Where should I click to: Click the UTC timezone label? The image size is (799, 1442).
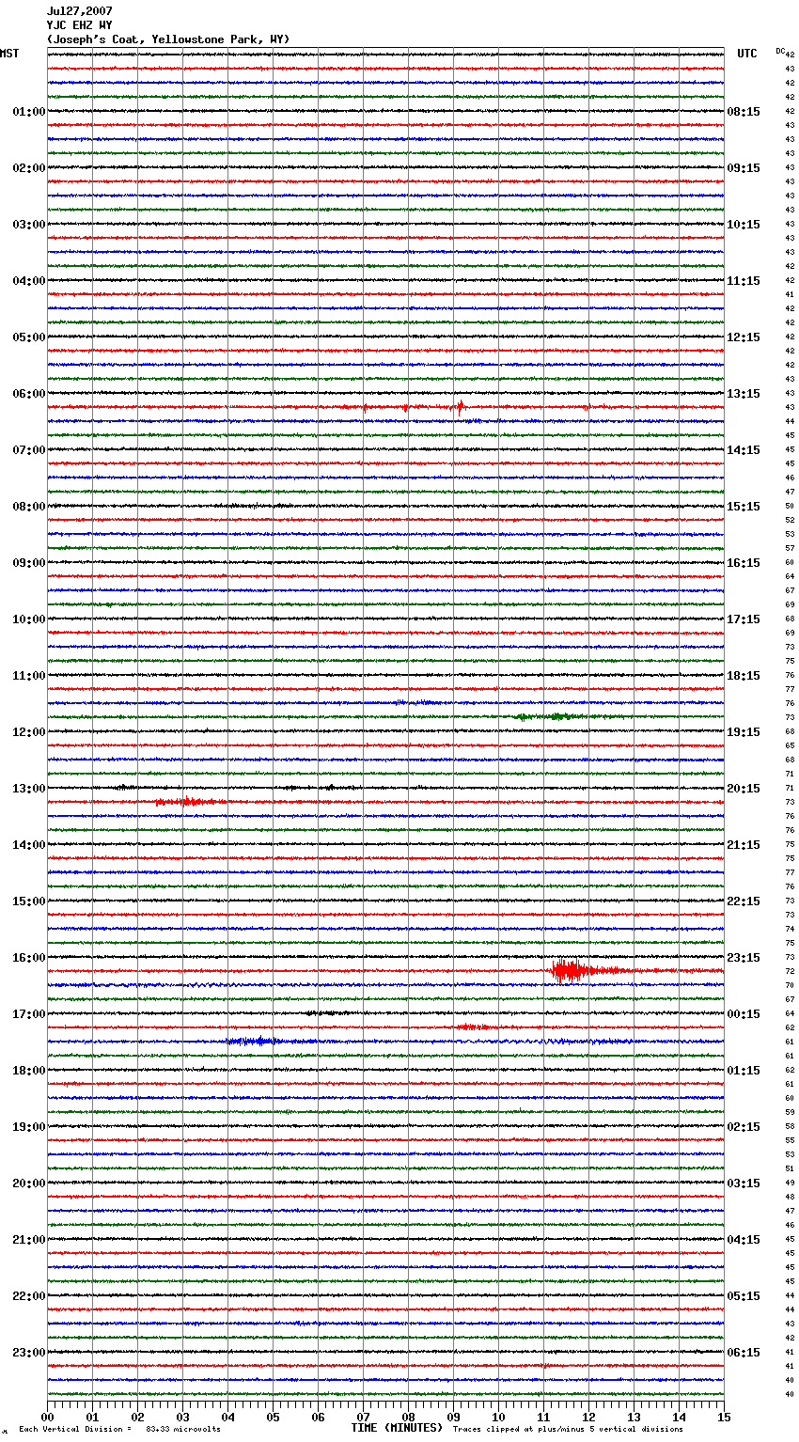(x=747, y=54)
